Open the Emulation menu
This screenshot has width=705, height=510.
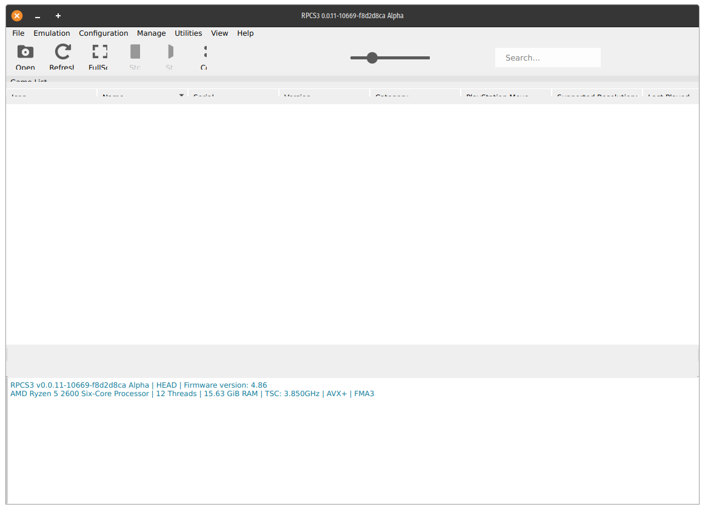coord(52,33)
